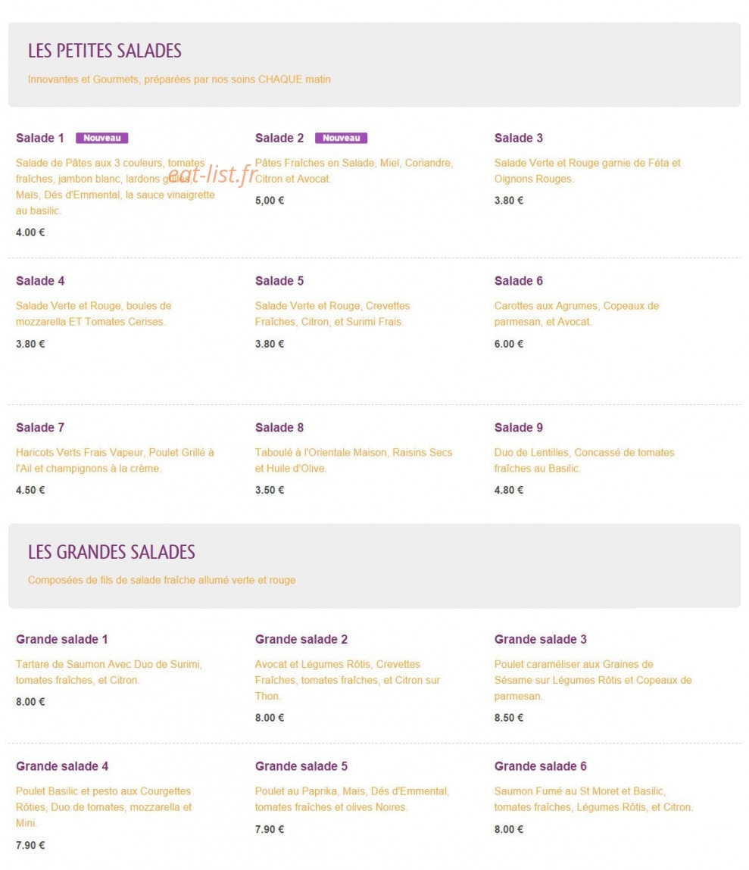Click the Nouveau badge beside Salade 2
The image size is (749, 870).
click(x=342, y=138)
